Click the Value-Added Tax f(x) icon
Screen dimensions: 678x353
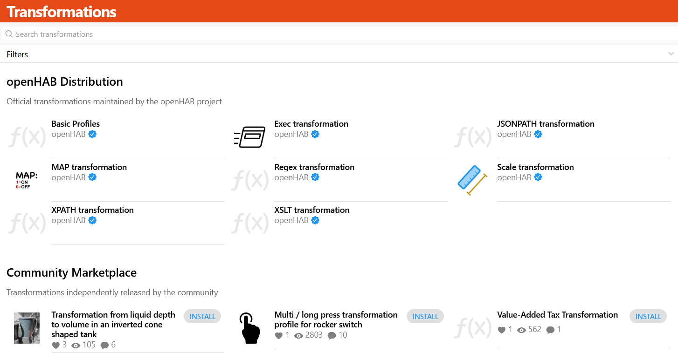(x=473, y=328)
